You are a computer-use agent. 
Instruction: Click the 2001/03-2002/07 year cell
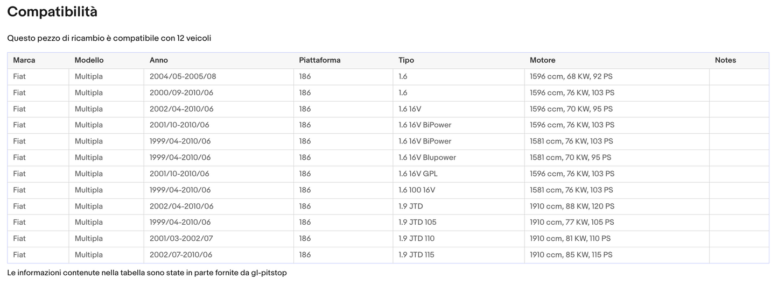coord(180,238)
